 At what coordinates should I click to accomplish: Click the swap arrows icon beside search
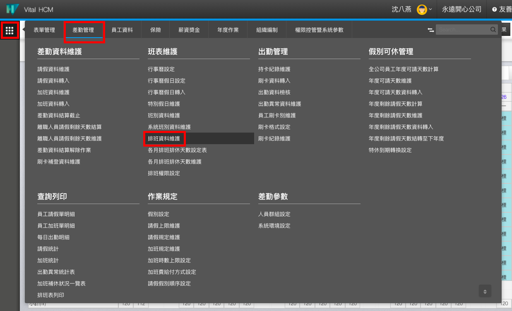[x=430, y=30]
